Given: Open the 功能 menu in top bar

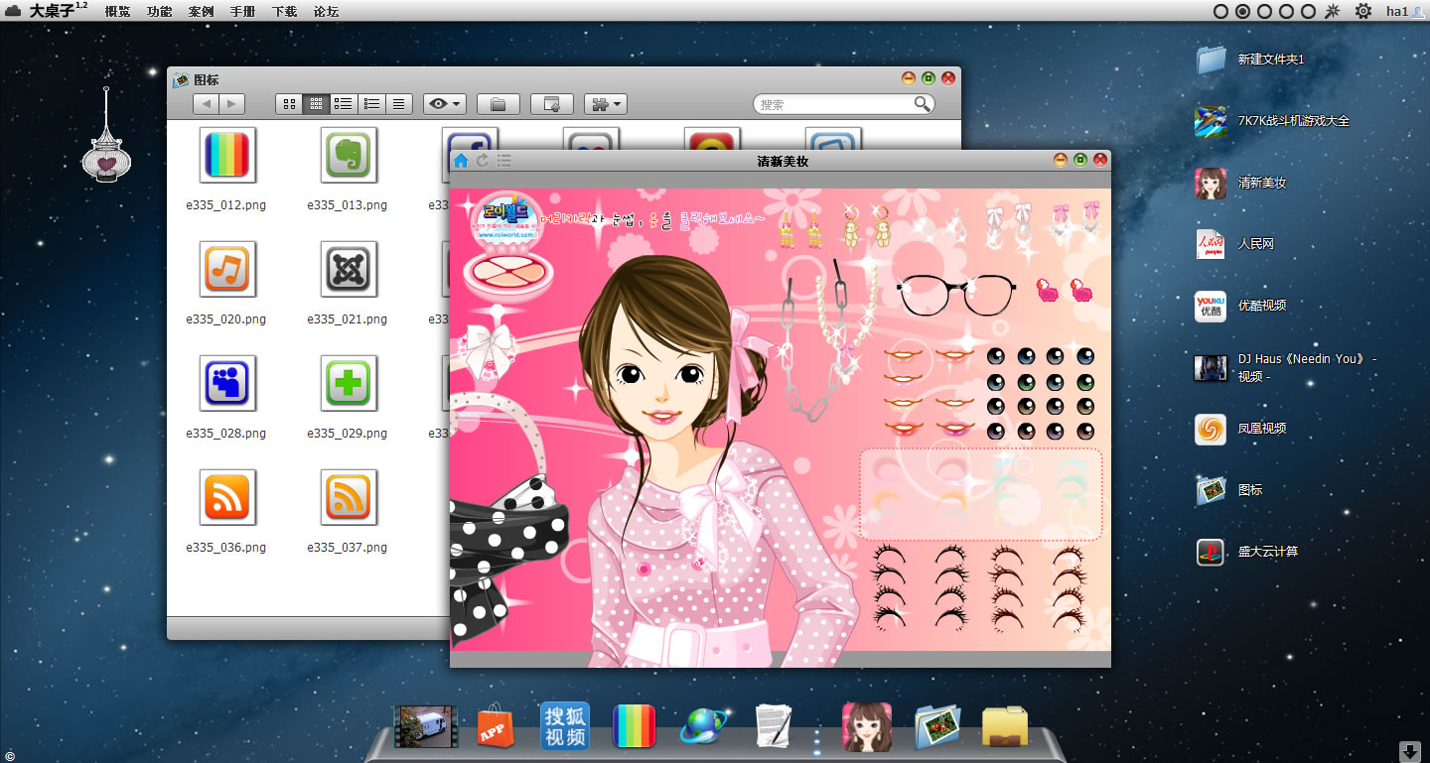Looking at the screenshot, I should (x=159, y=12).
